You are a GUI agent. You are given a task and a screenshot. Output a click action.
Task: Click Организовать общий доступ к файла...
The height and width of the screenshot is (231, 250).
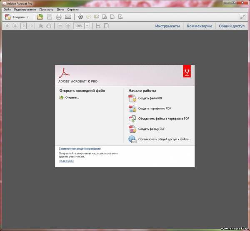click(165, 139)
